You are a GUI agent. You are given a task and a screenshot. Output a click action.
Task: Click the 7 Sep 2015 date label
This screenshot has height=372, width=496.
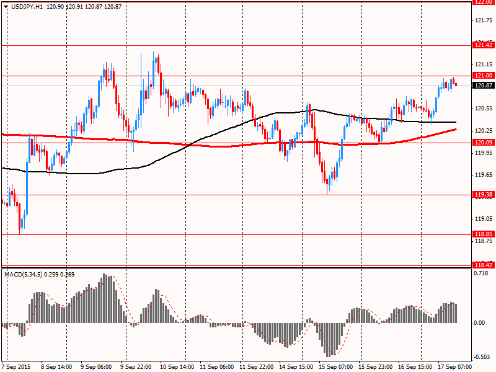(16, 367)
